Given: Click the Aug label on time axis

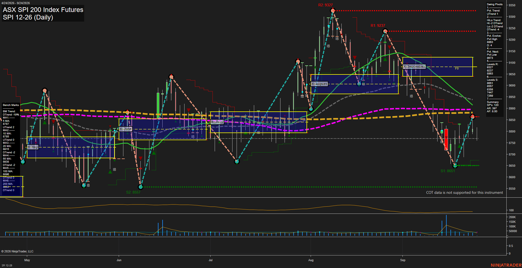Looking at the screenshot, I should point(311,260).
